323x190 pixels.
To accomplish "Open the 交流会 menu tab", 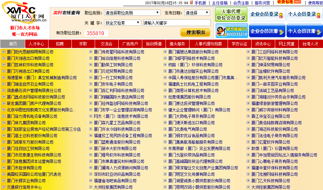I will click(106, 44).
